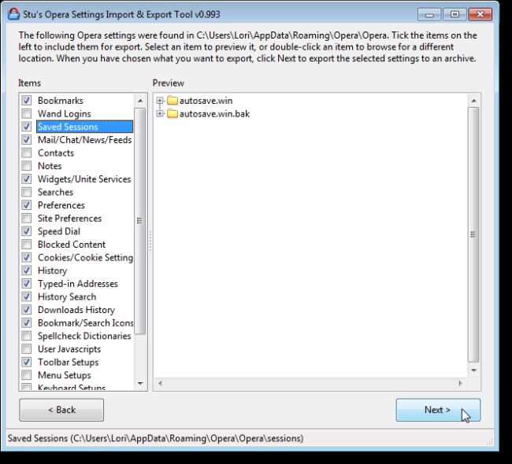This screenshot has width=512, height=464.
Task: Select the highlighted Saved Sessions item
Action: [84, 127]
